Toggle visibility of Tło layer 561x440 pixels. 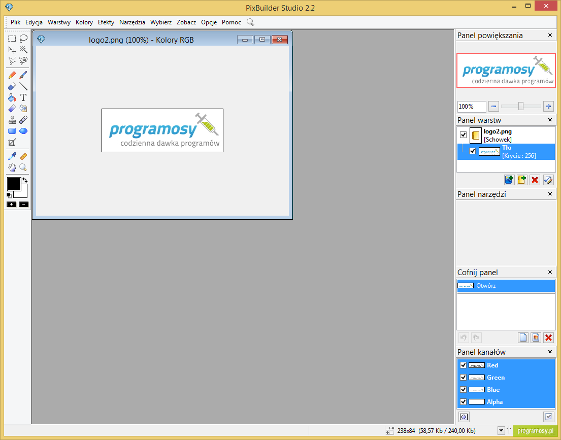coord(473,151)
